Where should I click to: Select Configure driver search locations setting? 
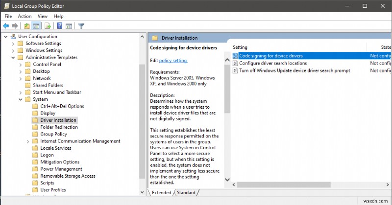272,63
